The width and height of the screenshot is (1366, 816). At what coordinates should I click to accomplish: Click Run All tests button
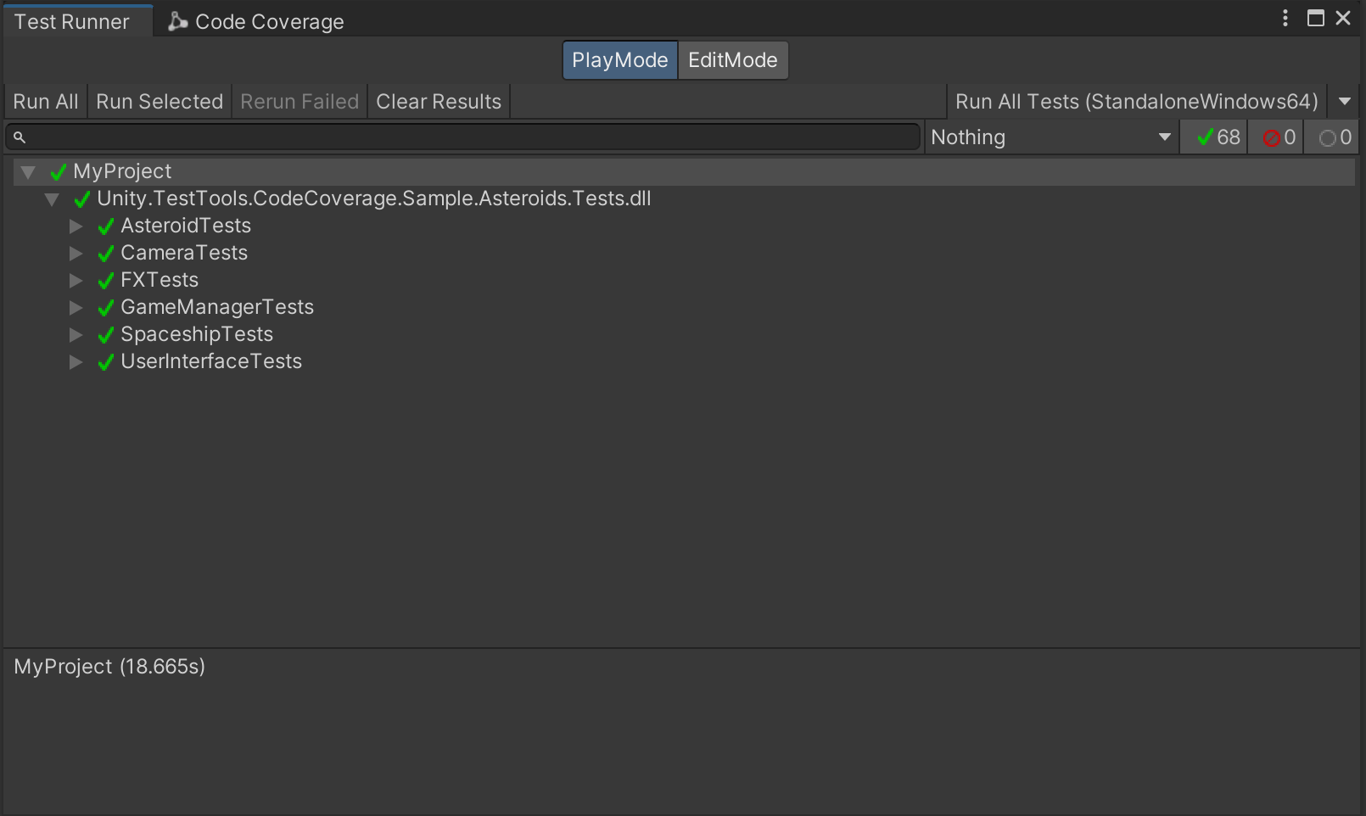tap(46, 102)
